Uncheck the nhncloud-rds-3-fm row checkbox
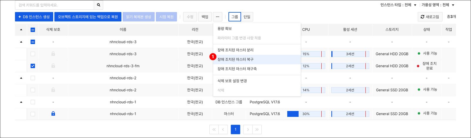 click(33, 66)
